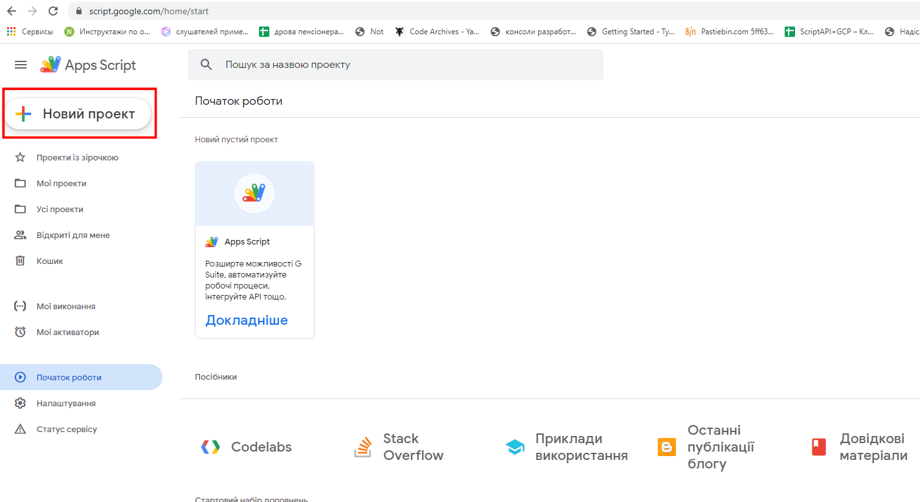Open the Сервисы apps shortcut in bookmarks bar
Screen dimensions: 920x502
(x=30, y=32)
